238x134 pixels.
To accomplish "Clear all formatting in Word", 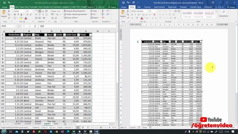I will pyautogui.click(x=154, y=15).
